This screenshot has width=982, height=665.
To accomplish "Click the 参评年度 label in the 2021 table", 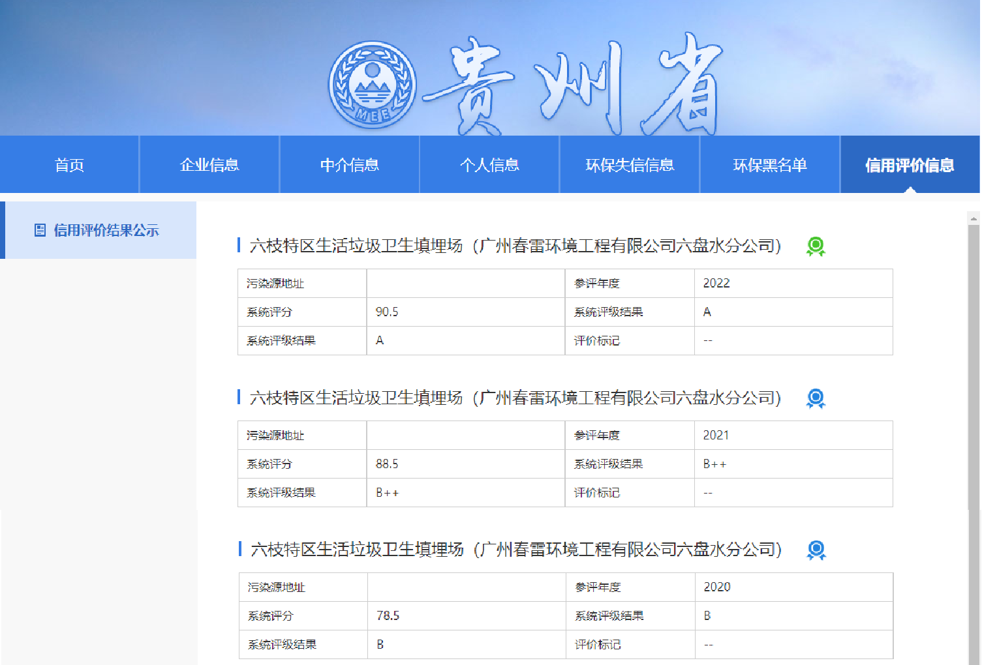I will click(x=596, y=435).
